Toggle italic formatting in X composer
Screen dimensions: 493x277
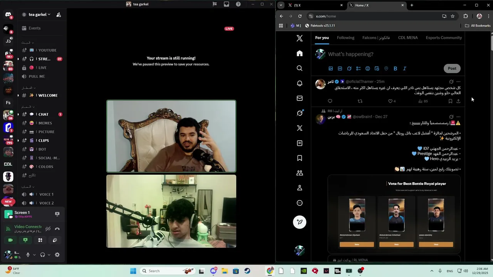[x=404, y=68]
